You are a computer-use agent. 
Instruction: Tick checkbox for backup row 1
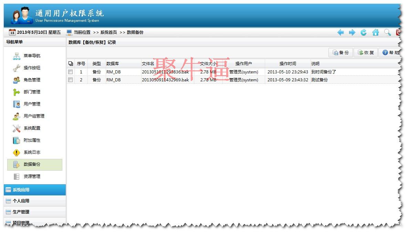(x=71, y=72)
